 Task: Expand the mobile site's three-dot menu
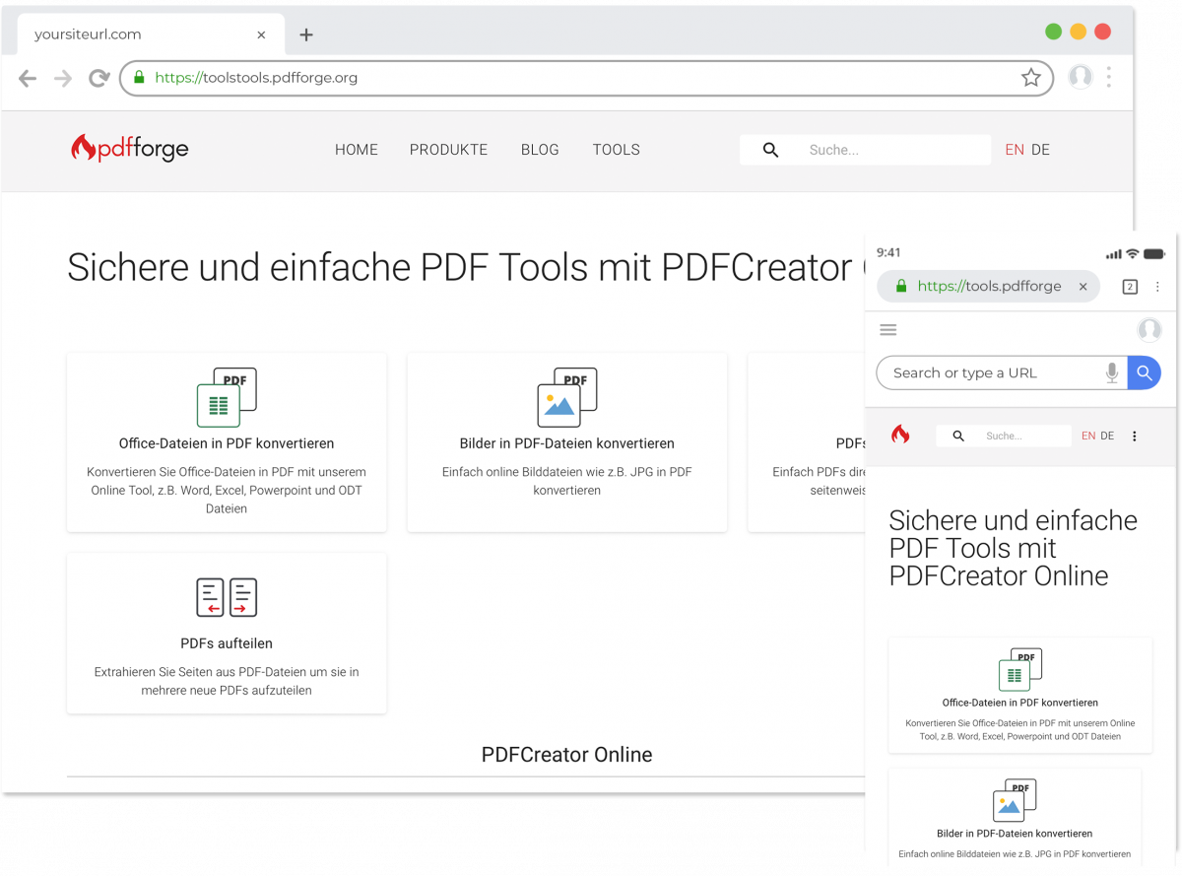[1134, 436]
